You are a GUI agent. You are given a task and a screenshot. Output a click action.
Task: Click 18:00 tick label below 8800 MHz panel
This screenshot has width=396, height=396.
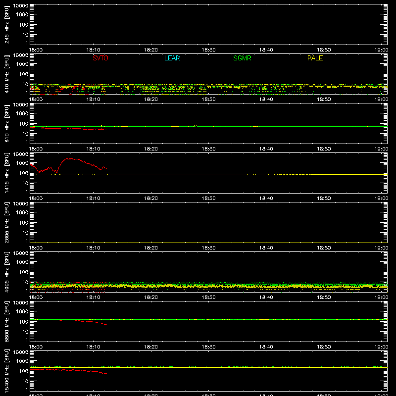point(36,347)
